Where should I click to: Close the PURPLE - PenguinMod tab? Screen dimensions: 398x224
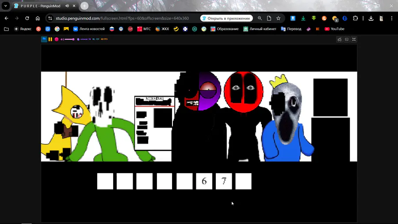point(74,6)
